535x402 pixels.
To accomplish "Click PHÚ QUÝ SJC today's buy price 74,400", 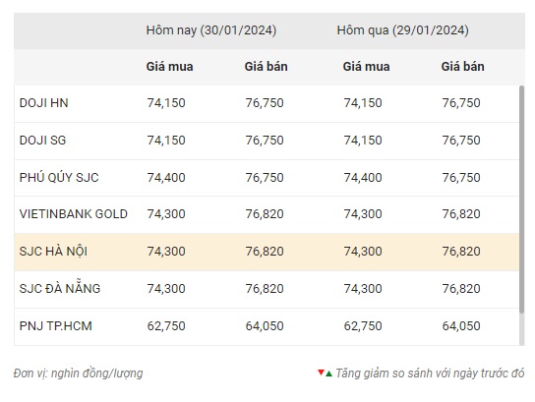I will click(x=166, y=178).
